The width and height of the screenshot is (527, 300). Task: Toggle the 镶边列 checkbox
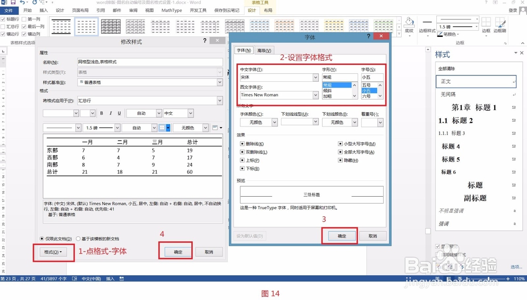pyautogui.click(x=24, y=34)
